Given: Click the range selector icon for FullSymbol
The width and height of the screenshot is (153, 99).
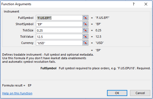Looking at the screenshot, I should 85,18.
